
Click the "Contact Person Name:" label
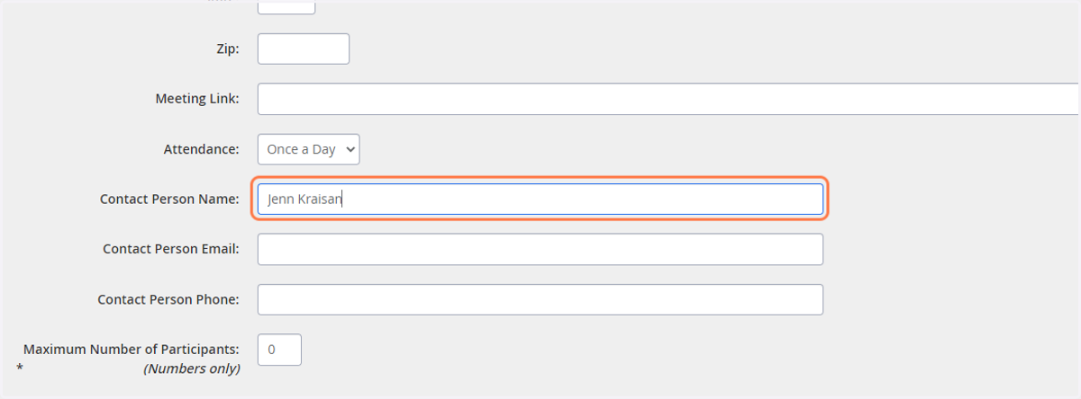[x=169, y=199]
